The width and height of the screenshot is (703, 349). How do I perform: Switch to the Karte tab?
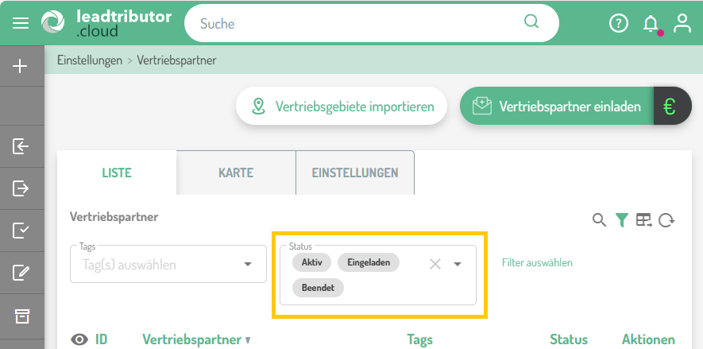coord(236,173)
